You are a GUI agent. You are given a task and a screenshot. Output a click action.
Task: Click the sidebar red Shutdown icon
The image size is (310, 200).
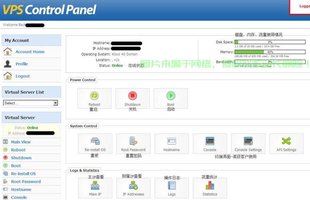click(x=6, y=158)
